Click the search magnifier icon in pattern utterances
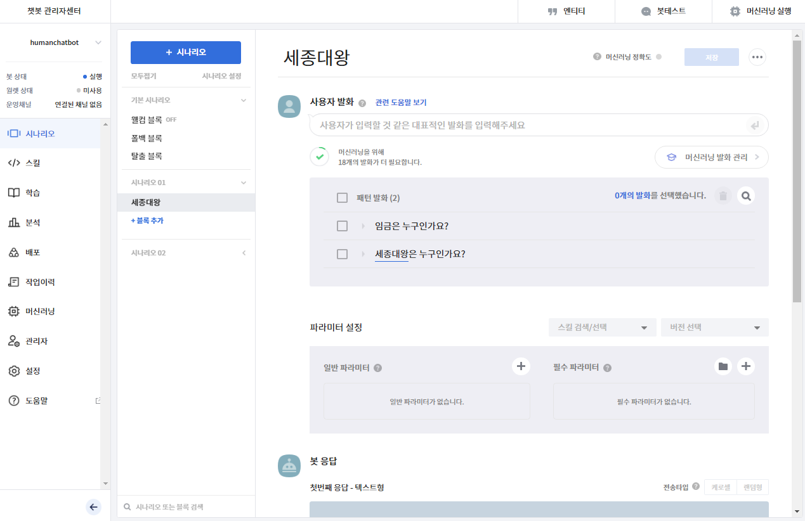805x521 pixels. tap(746, 196)
